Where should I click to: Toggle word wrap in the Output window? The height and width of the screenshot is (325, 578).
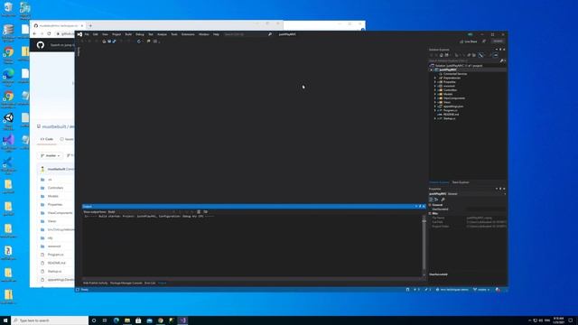205,212
